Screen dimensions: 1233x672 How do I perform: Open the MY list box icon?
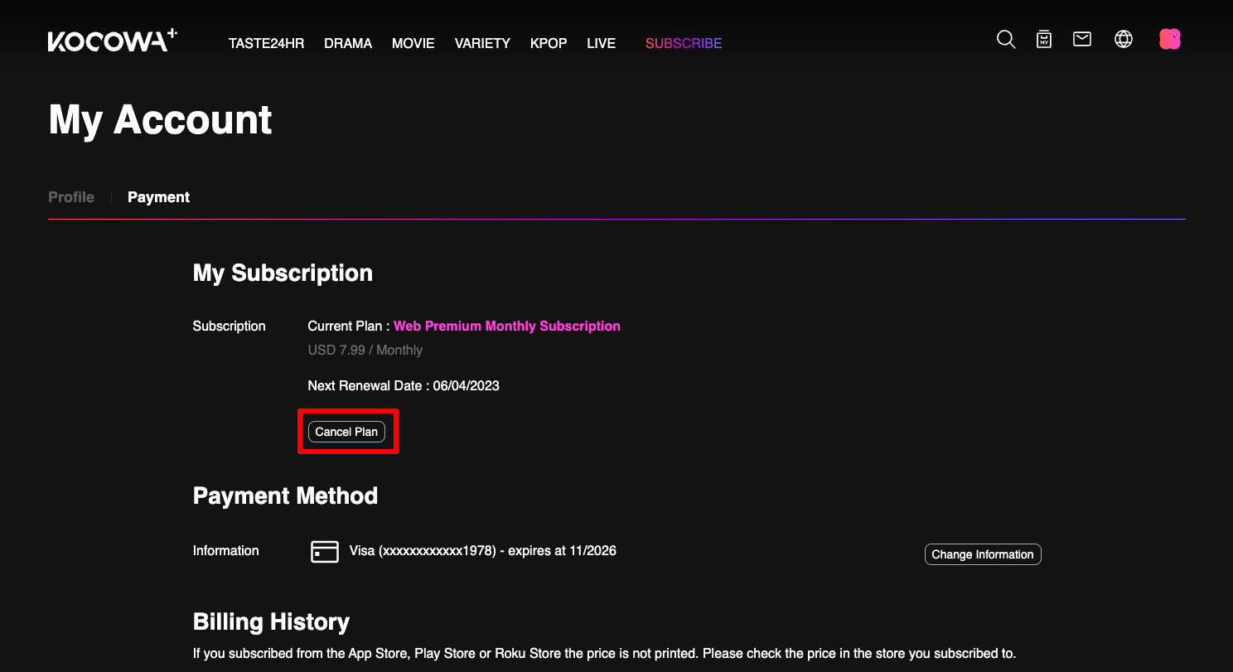pos(1044,40)
